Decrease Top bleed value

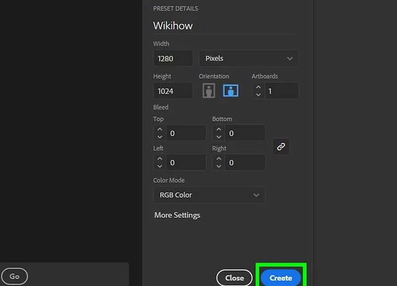tap(159, 136)
